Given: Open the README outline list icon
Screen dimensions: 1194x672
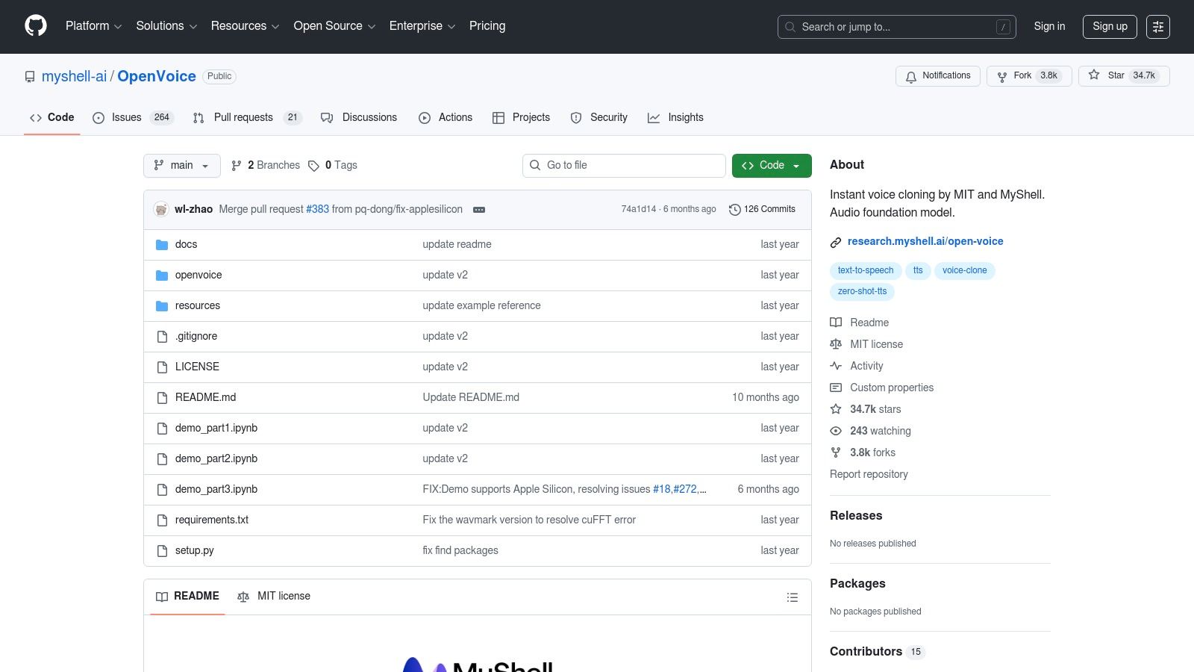Looking at the screenshot, I should [793, 597].
